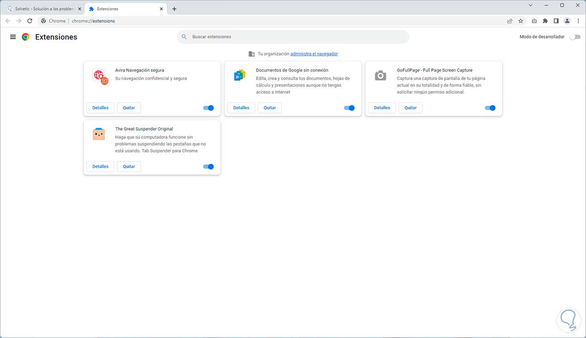The height and width of the screenshot is (338, 586).
Task: Disable Documentos de Google sin conexión extension
Action: pyautogui.click(x=349, y=108)
